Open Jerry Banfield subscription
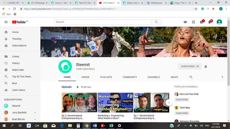 click(x=20, y=113)
